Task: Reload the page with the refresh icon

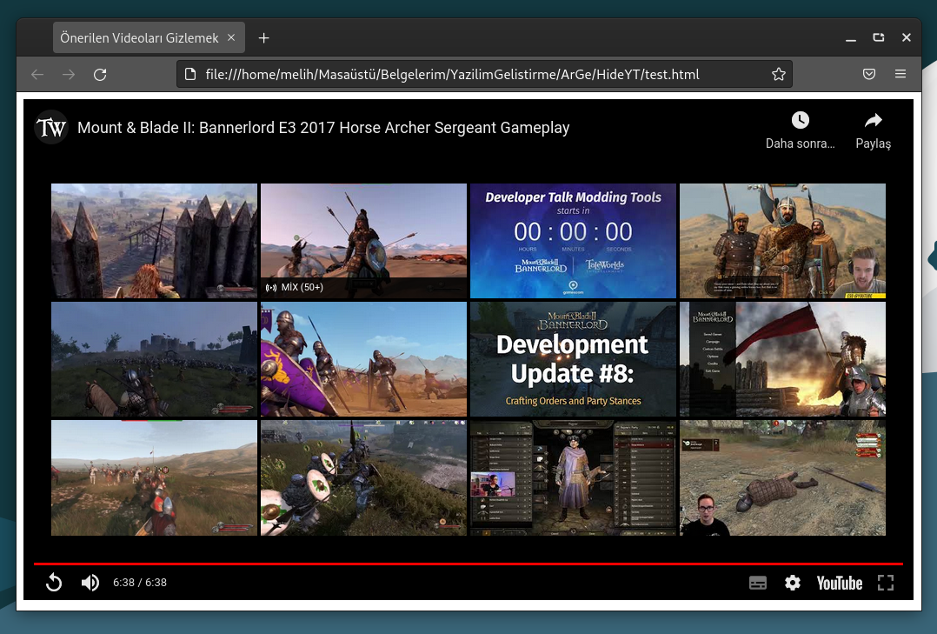Action: coord(100,74)
